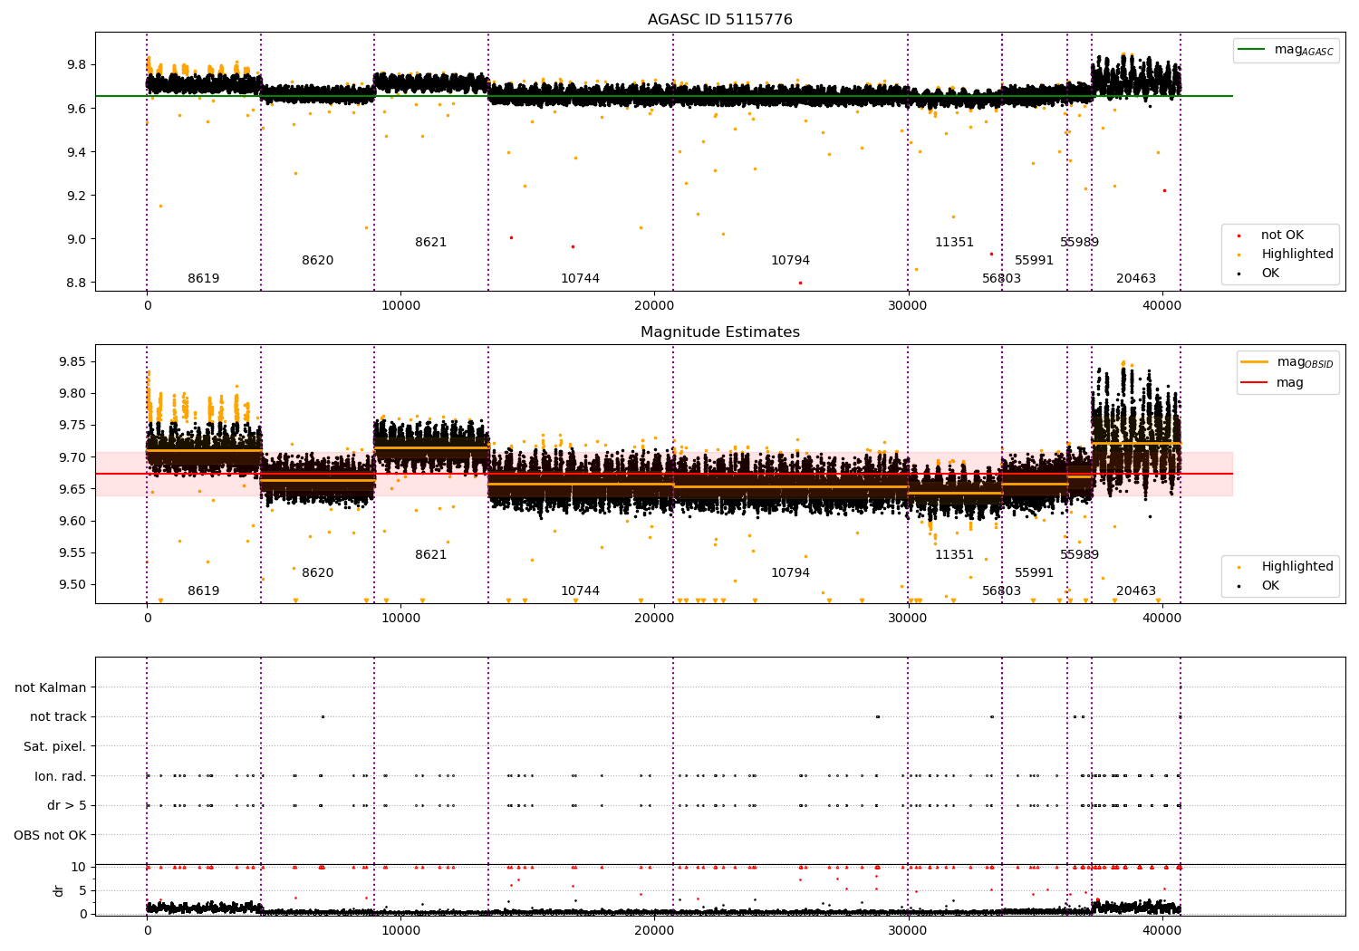
Task: Click y-axis tick label 9.55 in middle panel
Action: pos(72,552)
